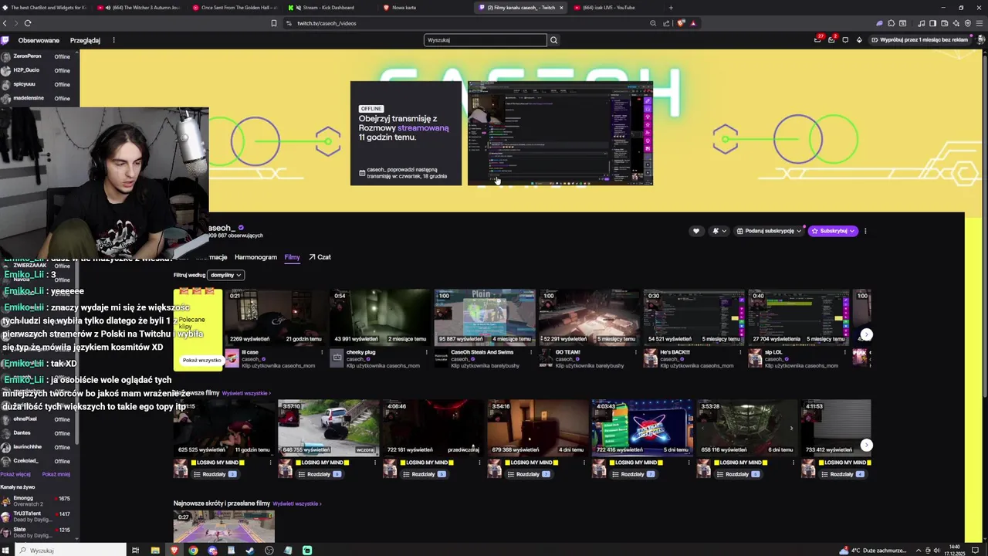Open the user avatar menu

980,40
